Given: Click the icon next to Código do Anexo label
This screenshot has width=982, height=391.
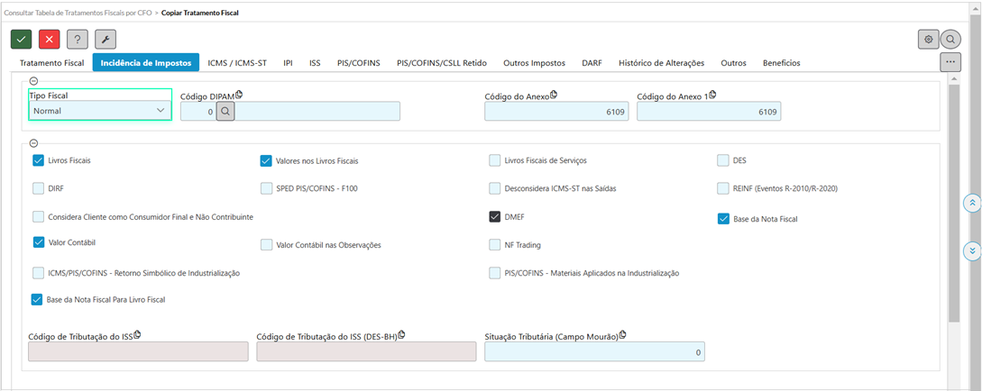Looking at the screenshot, I should point(554,95).
